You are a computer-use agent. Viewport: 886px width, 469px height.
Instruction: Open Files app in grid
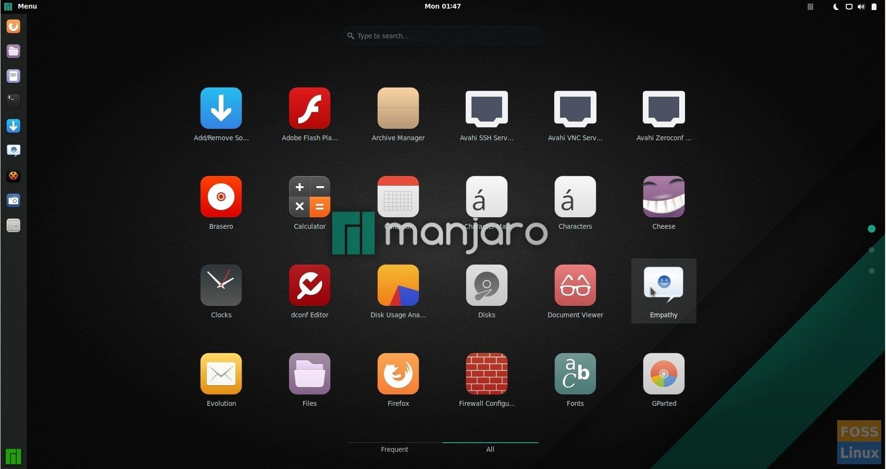click(x=309, y=374)
